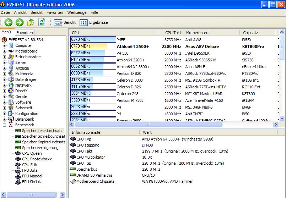Click the green Back arrow toolbar icon
Image resolution: width=286 pixels, height=198 pixels.
click(x=9, y=22)
